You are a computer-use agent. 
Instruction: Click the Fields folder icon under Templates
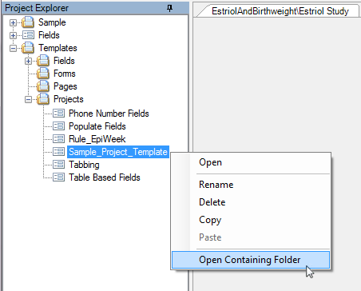pos(43,61)
